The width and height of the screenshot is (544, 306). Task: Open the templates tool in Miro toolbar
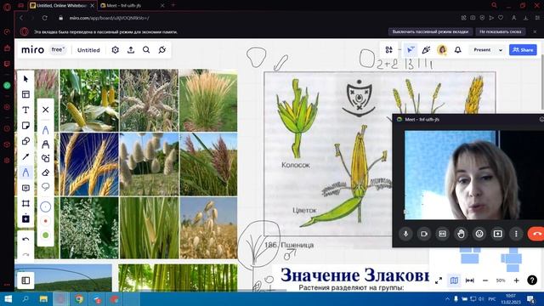(25, 94)
